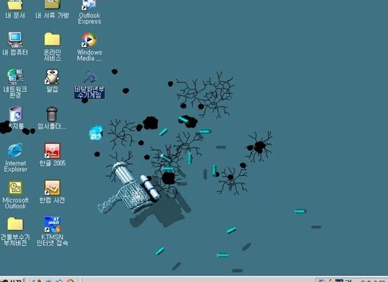Click the 내 컴퓨터 icon

point(15,41)
